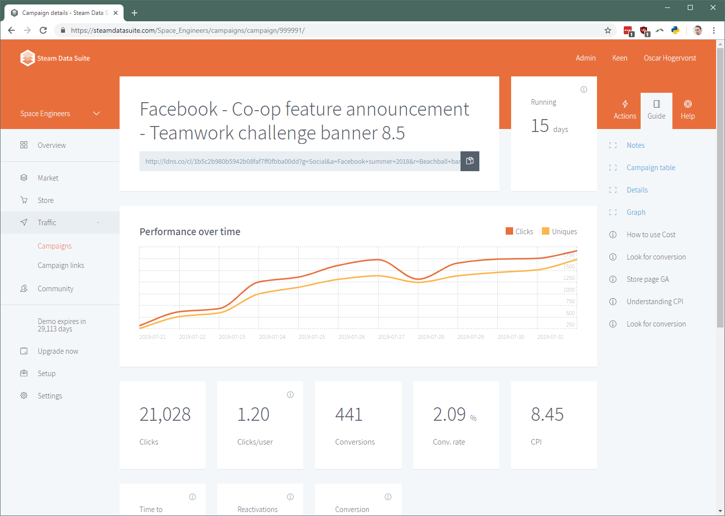The image size is (725, 516).
Task: Click bracket icon next to Notes
Action: [613, 145]
